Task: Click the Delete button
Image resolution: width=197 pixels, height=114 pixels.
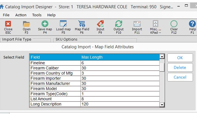Action: (x=180, y=67)
